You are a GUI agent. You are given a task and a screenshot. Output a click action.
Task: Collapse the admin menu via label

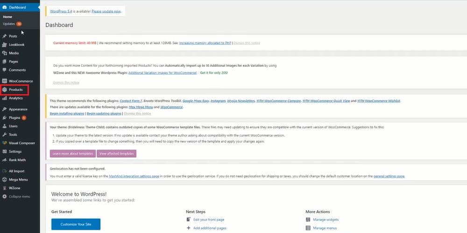pos(19,197)
